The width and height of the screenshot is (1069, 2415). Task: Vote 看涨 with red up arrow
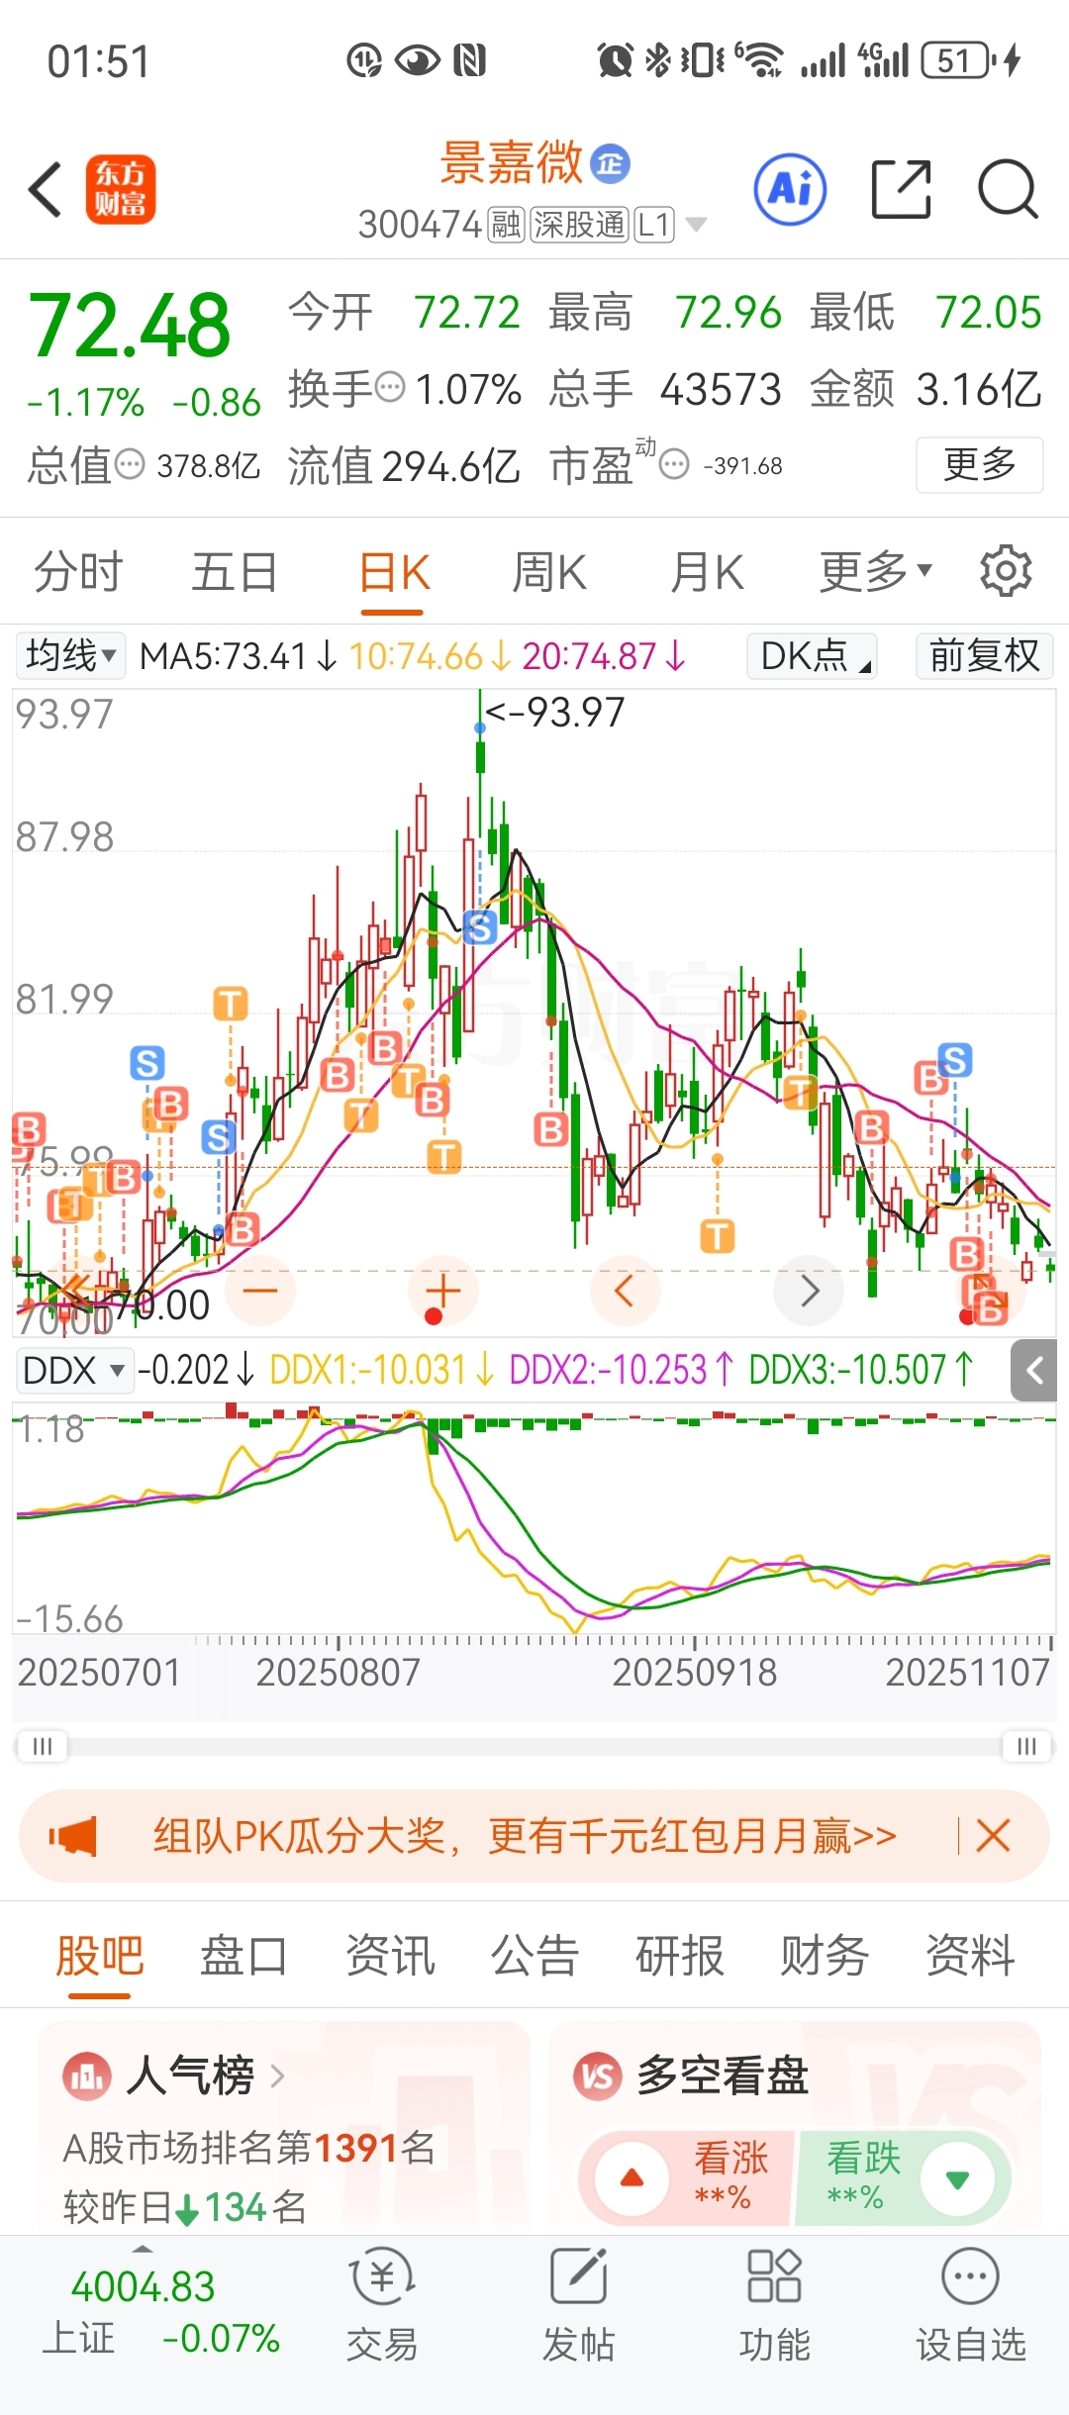[x=632, y=2178]
